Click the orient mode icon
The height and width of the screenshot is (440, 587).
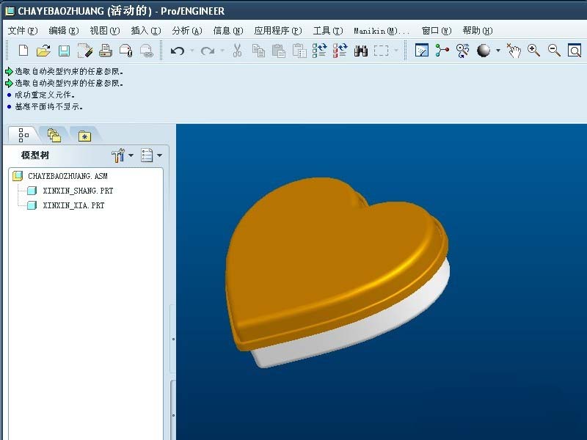pos(463,50)
